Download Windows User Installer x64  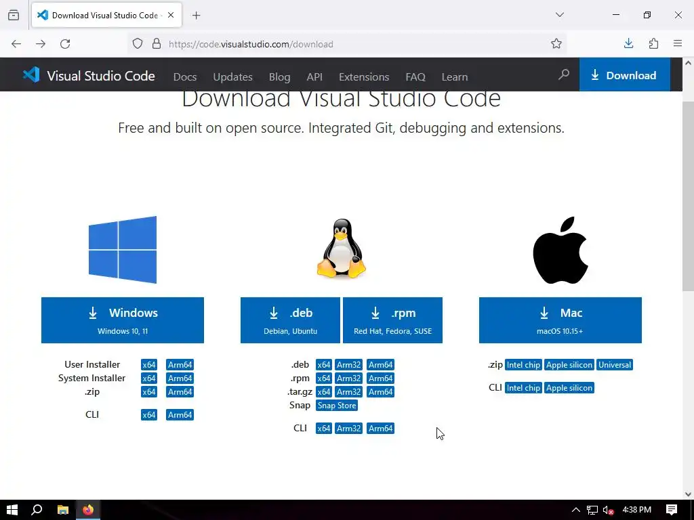click(149, 365)
